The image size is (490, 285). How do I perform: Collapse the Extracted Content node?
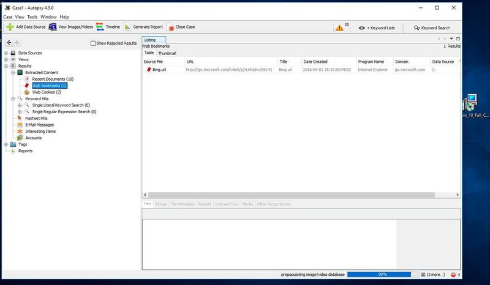coord(13,72)
